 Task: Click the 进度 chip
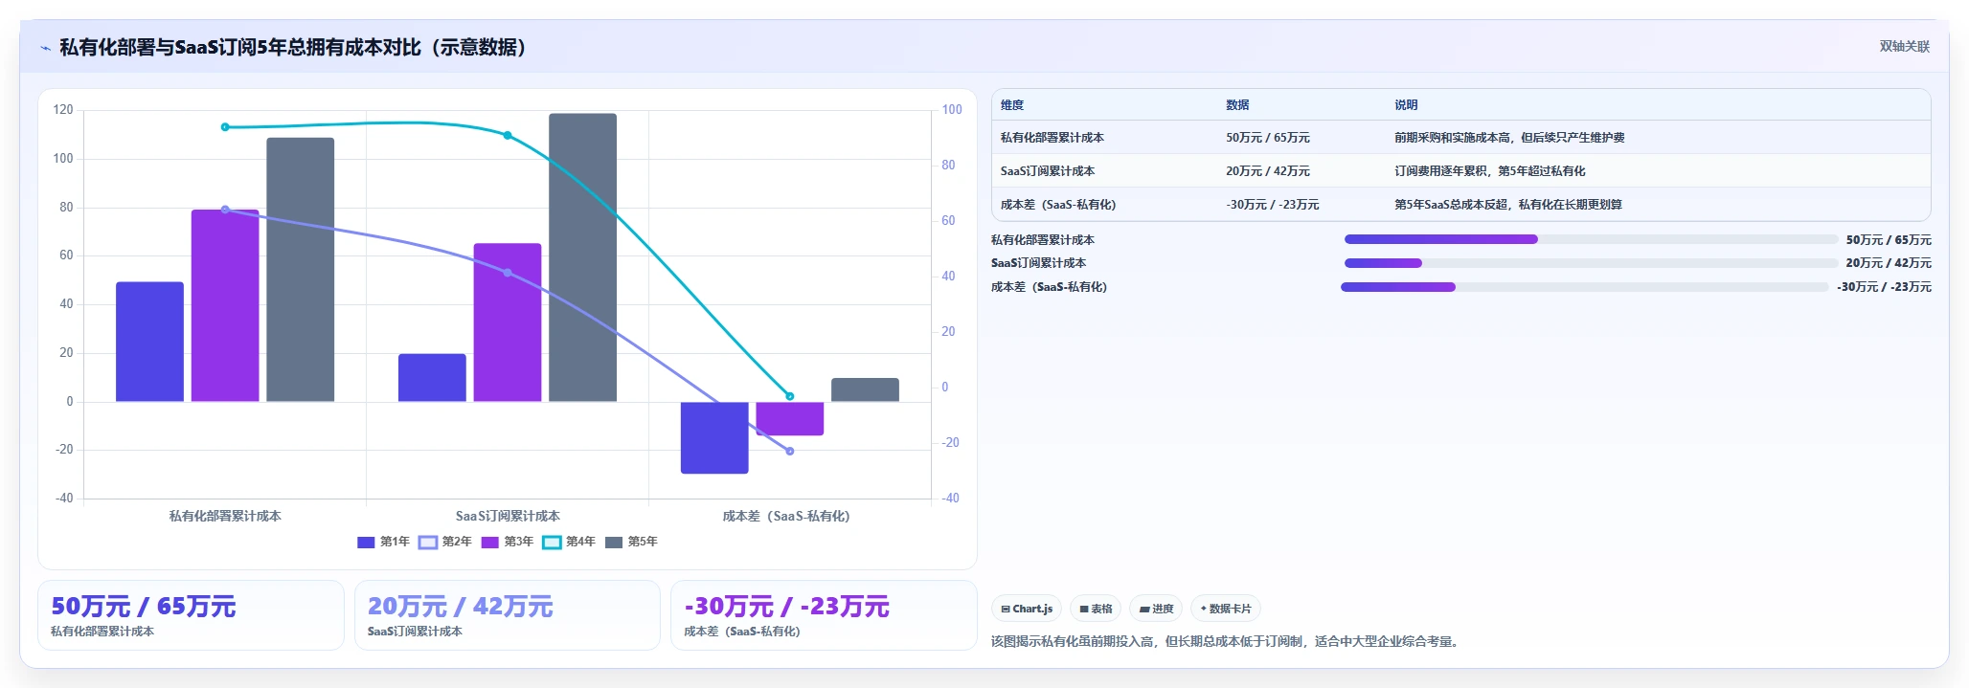coord(1156,609)
